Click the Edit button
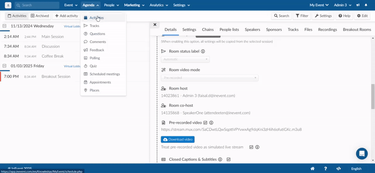 [362, 16]
